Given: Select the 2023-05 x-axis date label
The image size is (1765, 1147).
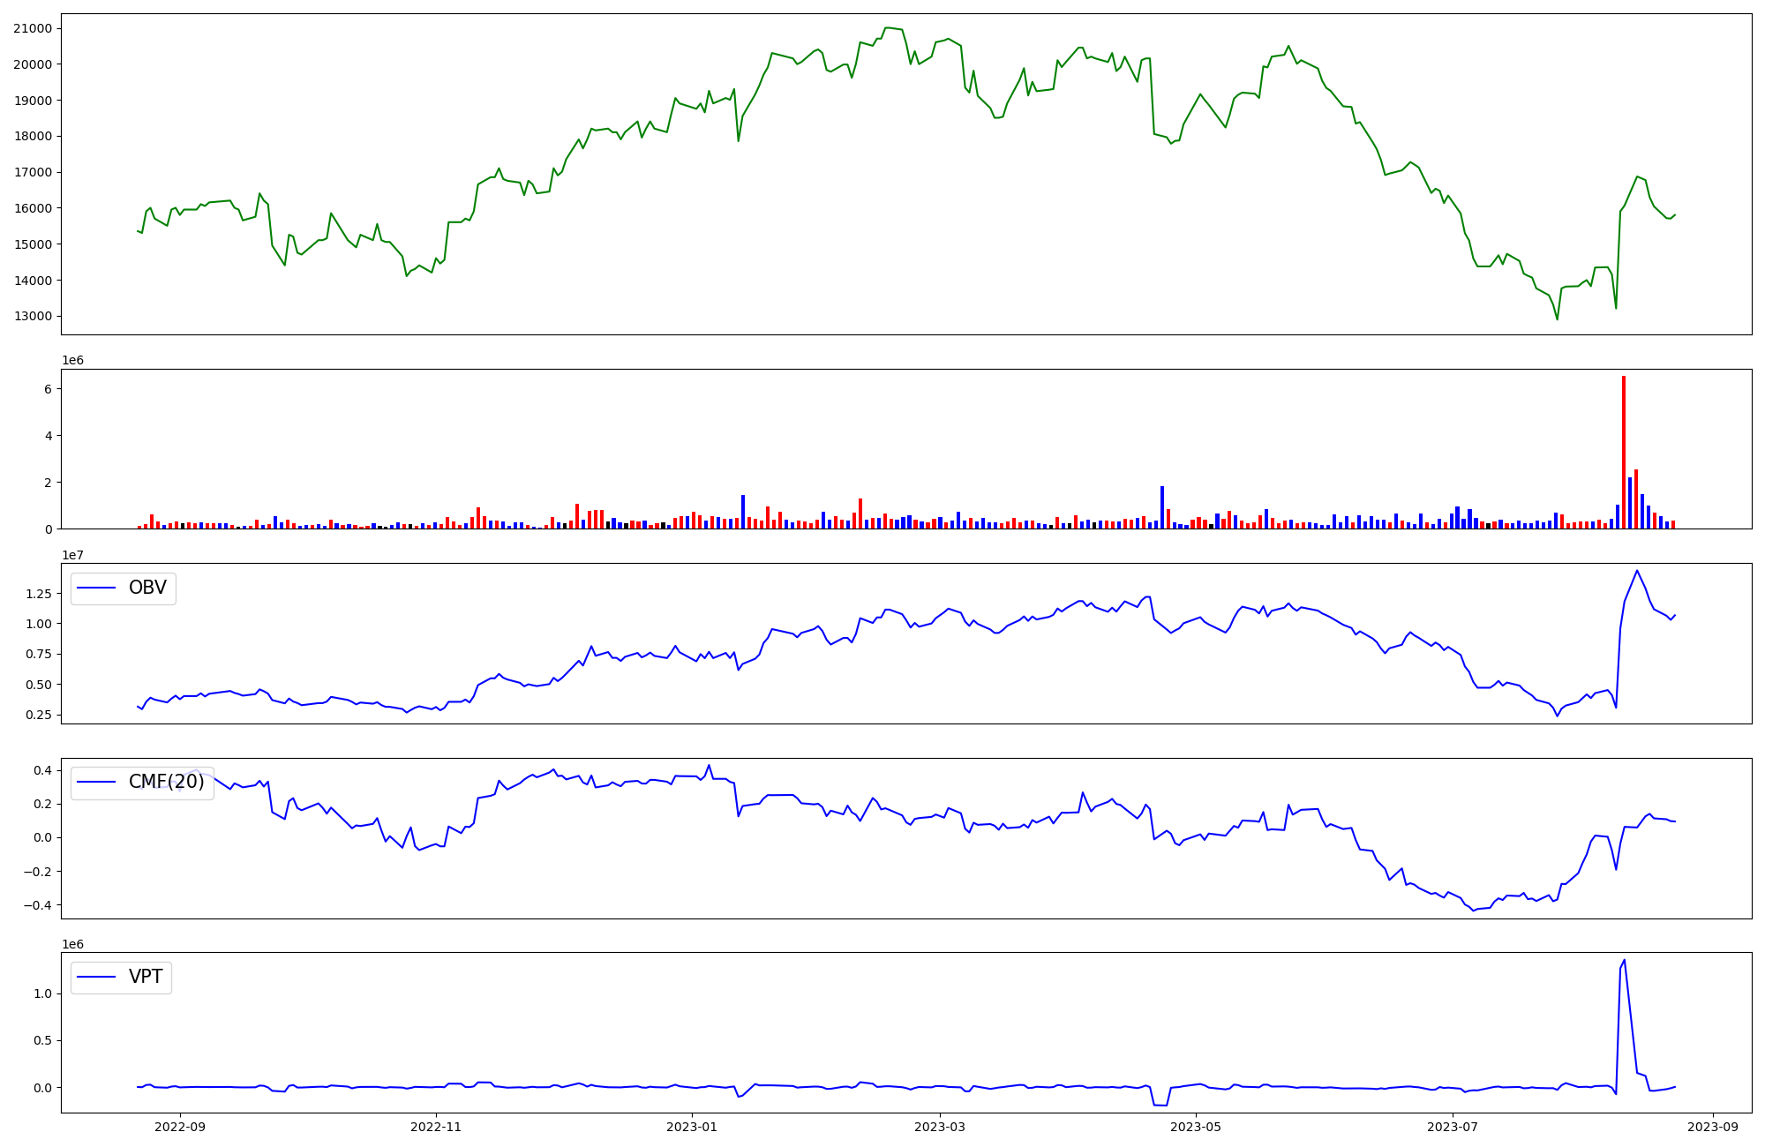Looking at the screenshot, I should (x=1196, y=1126).
